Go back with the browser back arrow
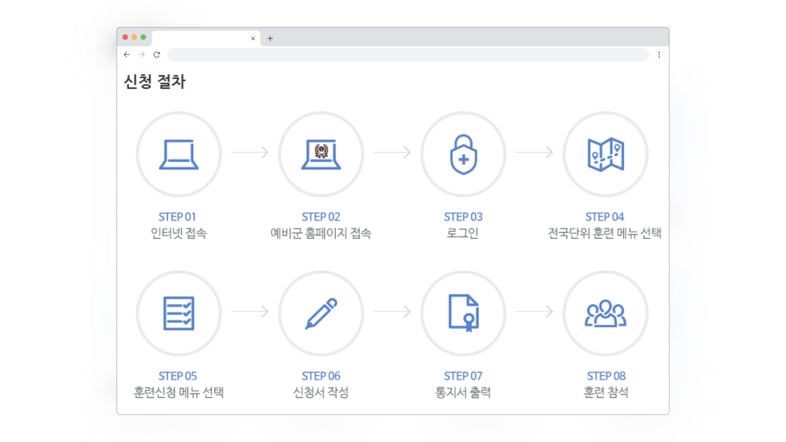Image resolution: width=786 pixels, height=442 pixels. [x=127, y=55]
